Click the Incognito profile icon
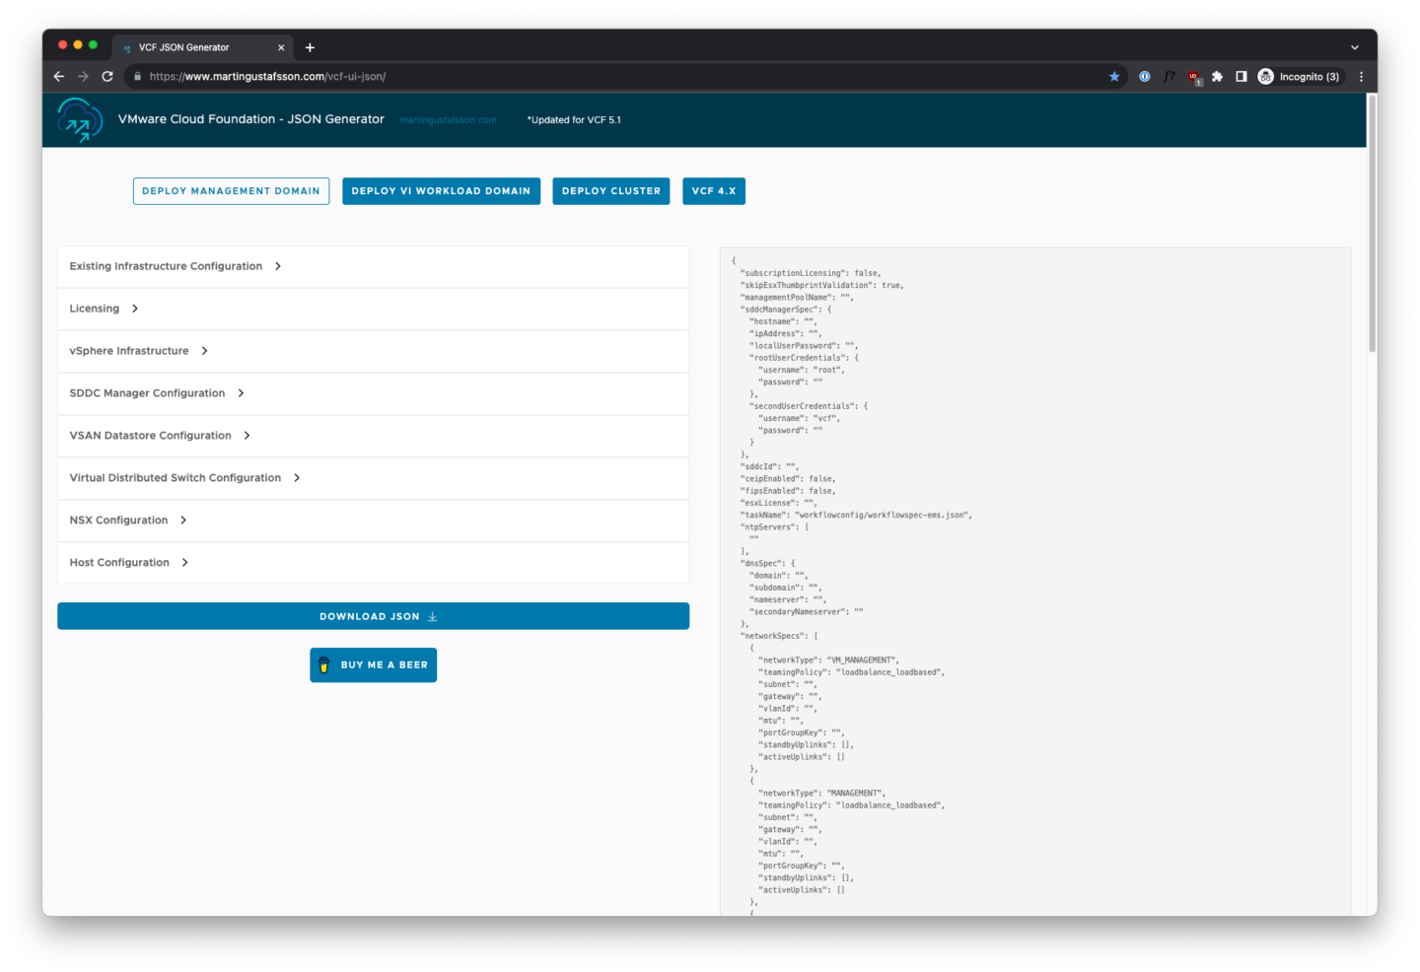This screenshot has width=1420, height=972. coord(1265,76)
